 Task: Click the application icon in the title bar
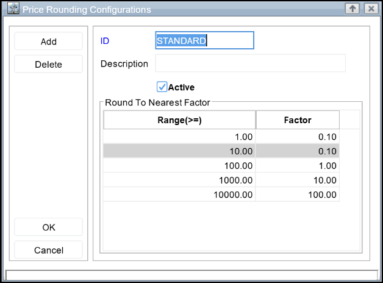click(13, 9)
